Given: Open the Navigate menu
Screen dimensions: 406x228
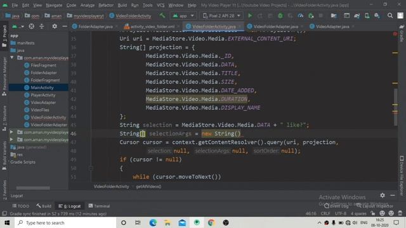Looking at the screenshot, I should [54, 5].
